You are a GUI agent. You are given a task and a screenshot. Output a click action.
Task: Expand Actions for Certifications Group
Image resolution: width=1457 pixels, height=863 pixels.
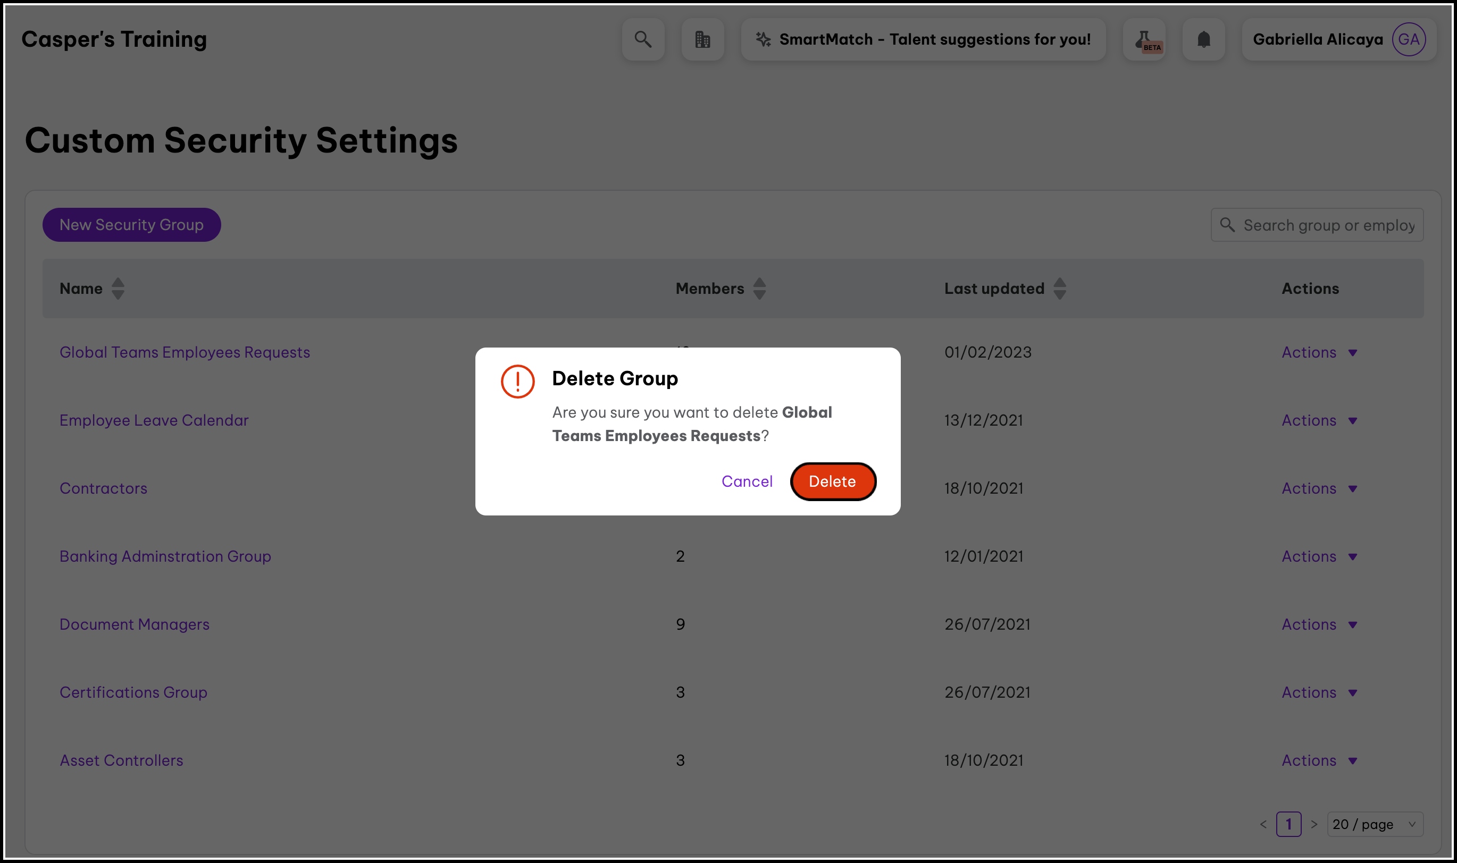(x=1319, y=692)
